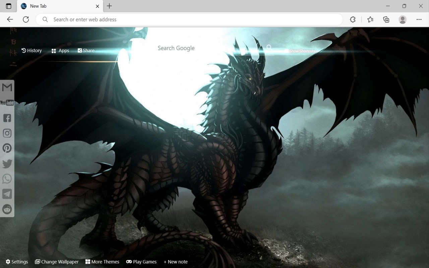Open a new browser tab

[x=109, y=6]
